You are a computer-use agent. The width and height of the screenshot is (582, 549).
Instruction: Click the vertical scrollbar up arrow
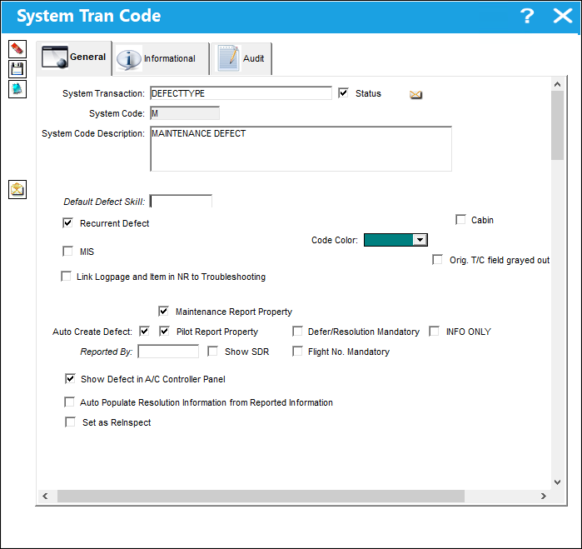point(557,84)
